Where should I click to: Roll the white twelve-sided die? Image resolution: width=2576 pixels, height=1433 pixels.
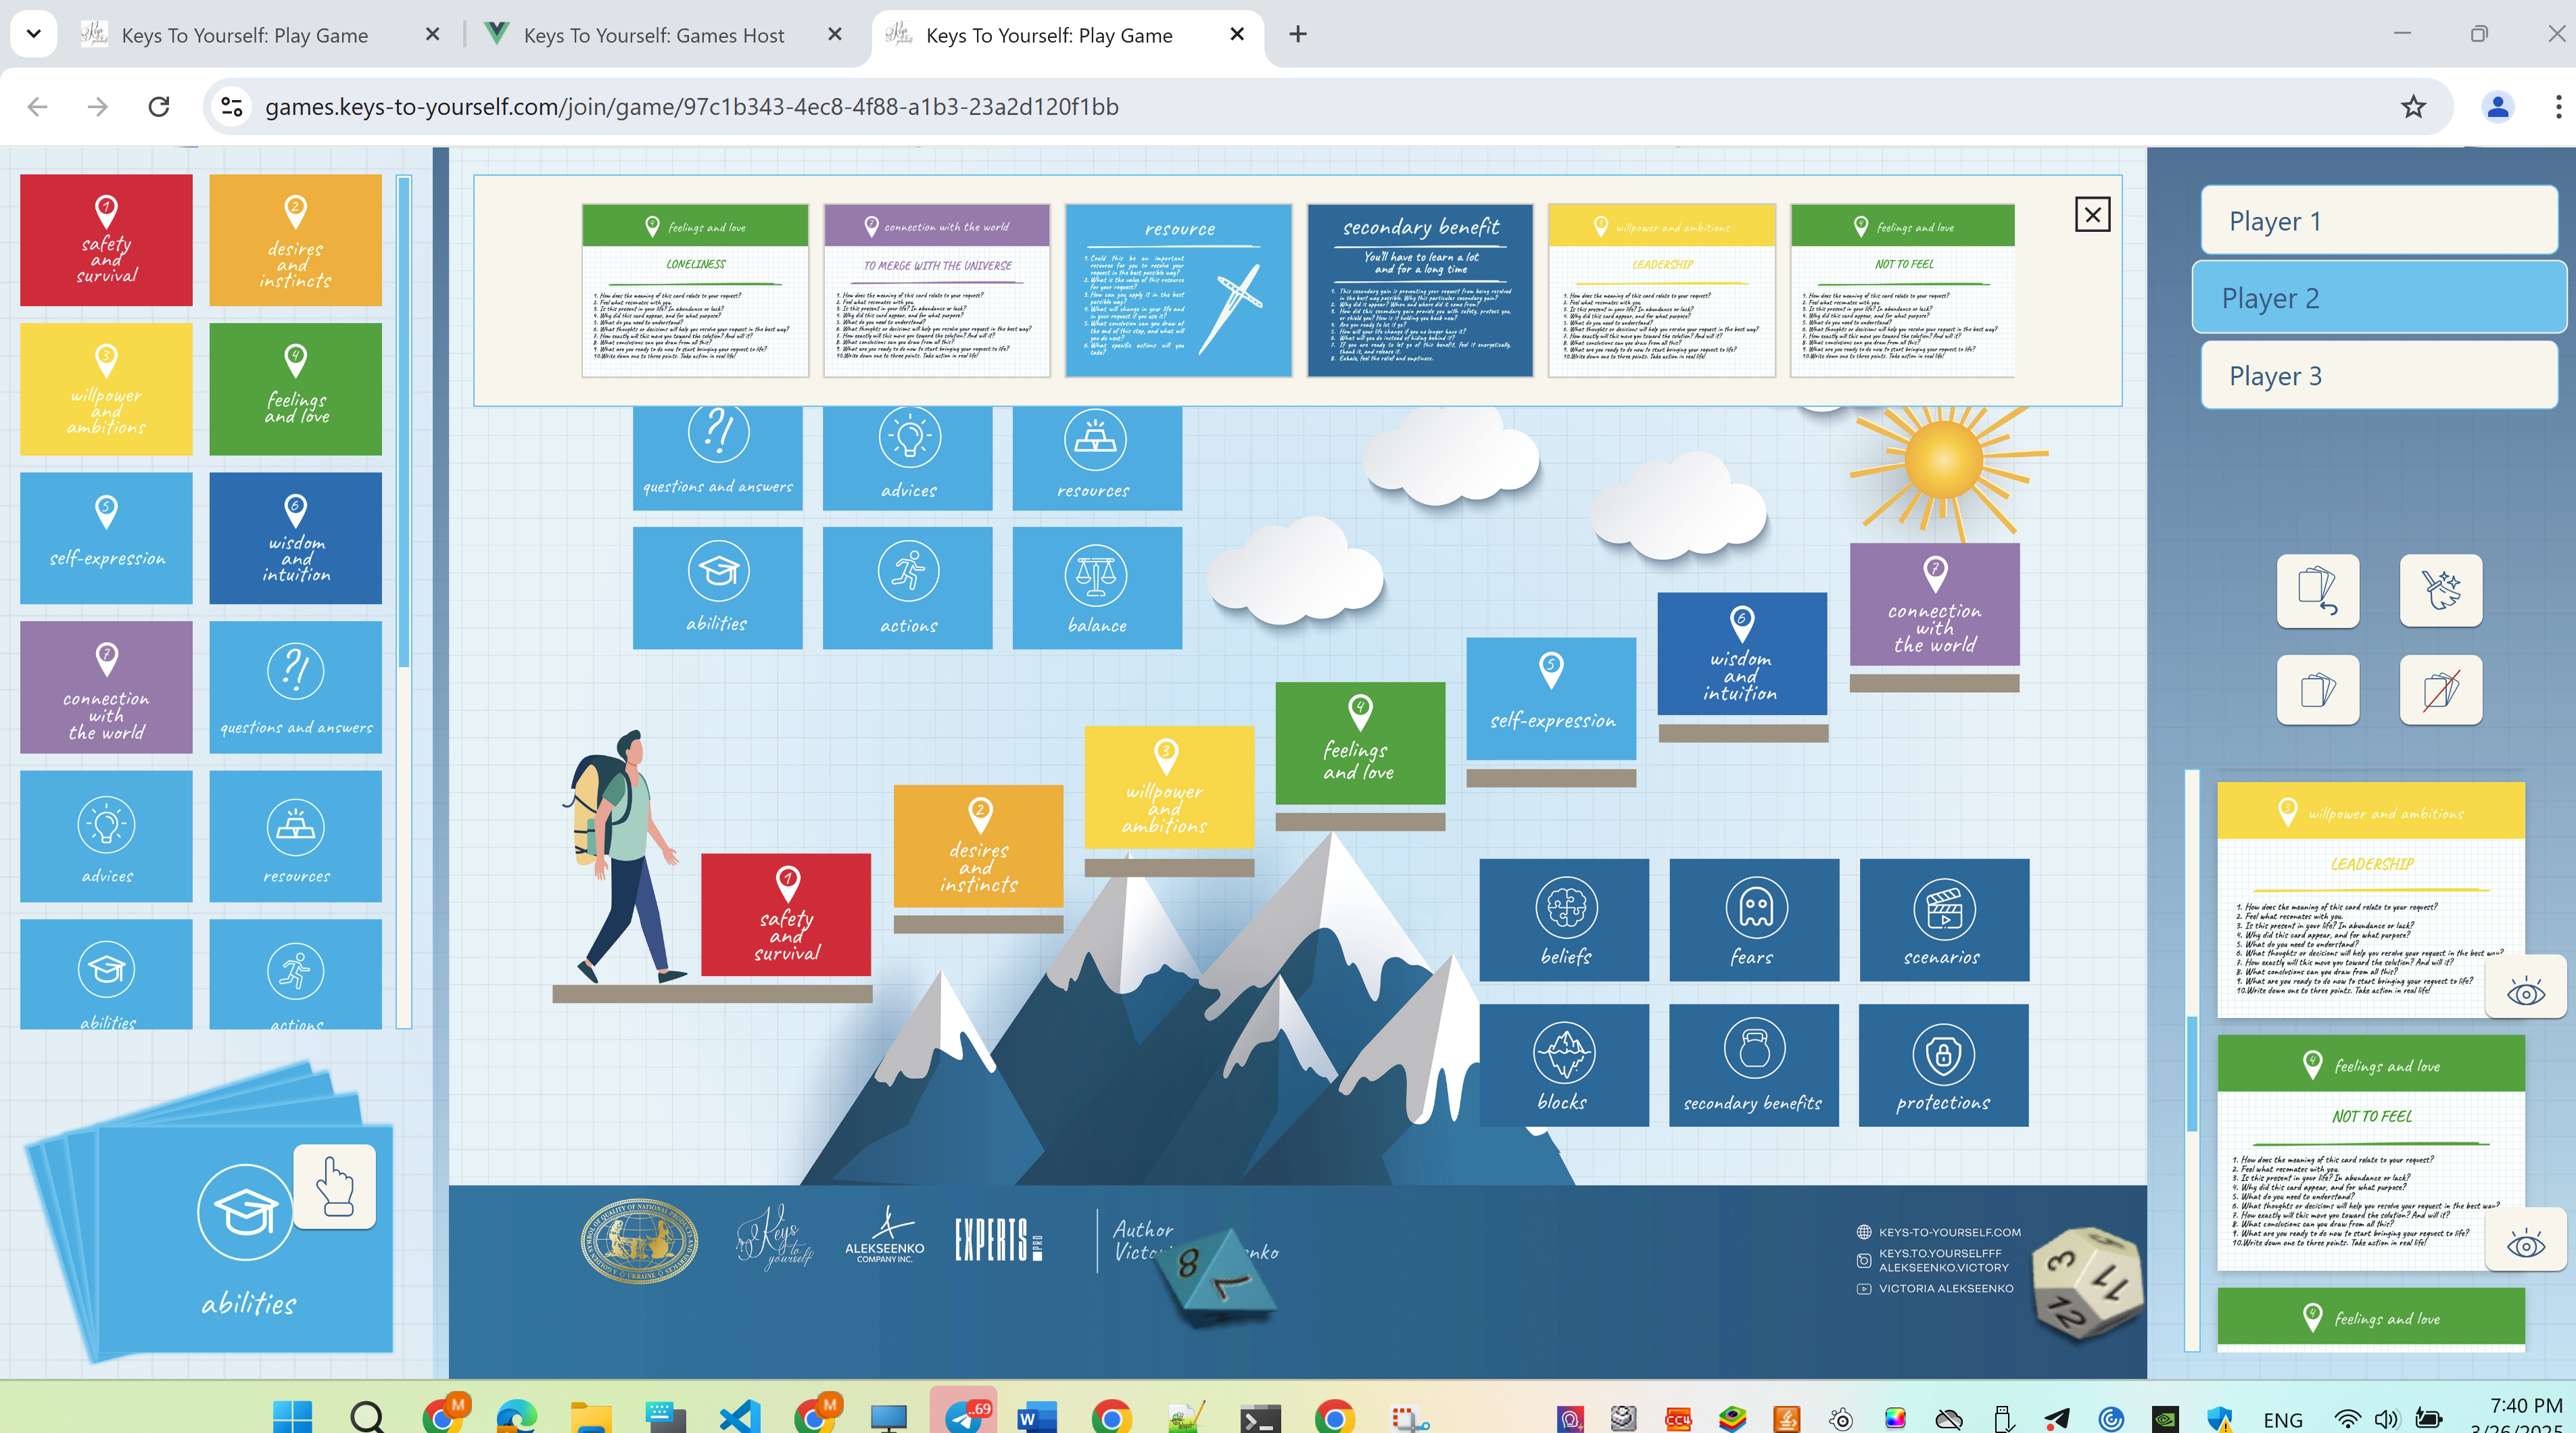tap(2088, 1282)
